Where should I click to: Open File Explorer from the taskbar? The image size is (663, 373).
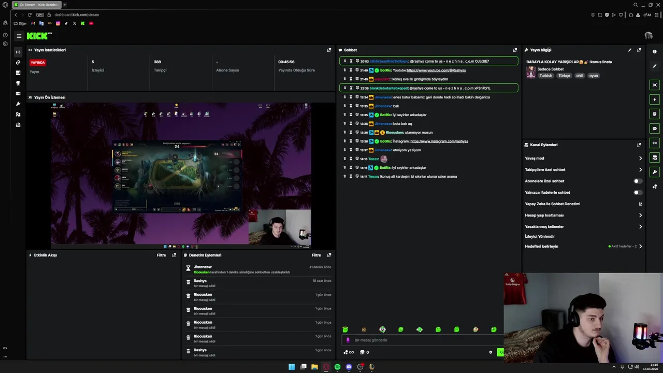pyautogui.click(x=314, y=367)
